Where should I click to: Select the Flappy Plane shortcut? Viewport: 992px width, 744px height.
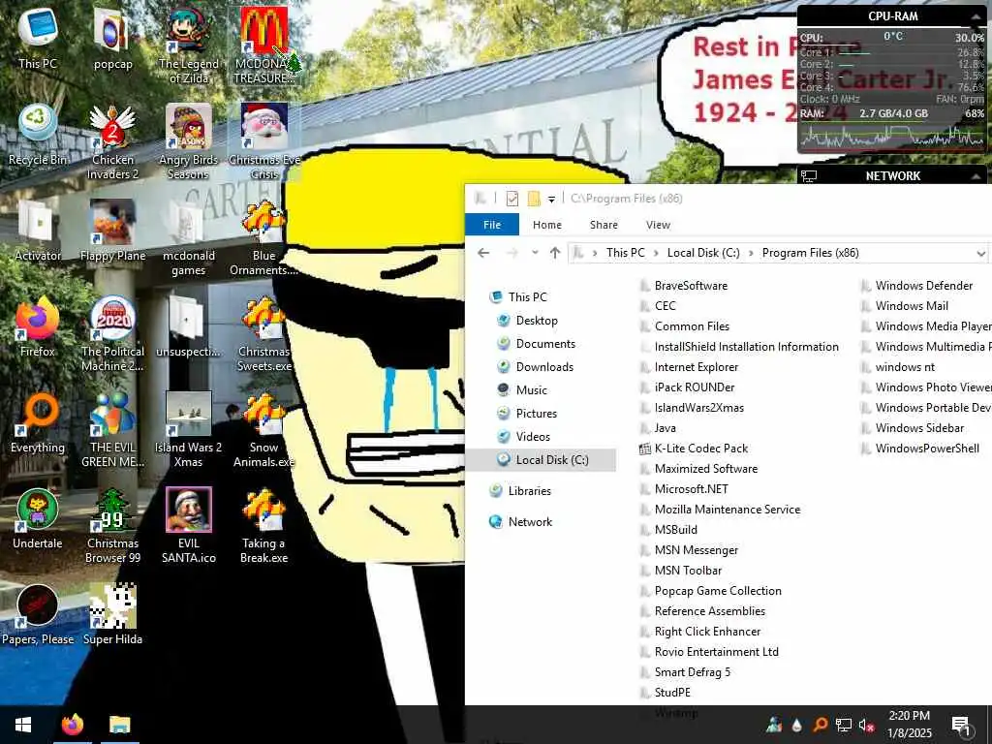coord(112,231)
